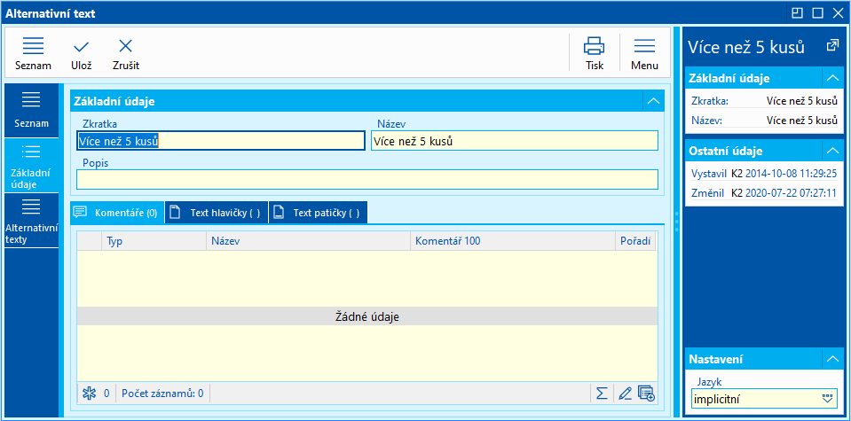Click into the Popis field

tap(367, 179)
